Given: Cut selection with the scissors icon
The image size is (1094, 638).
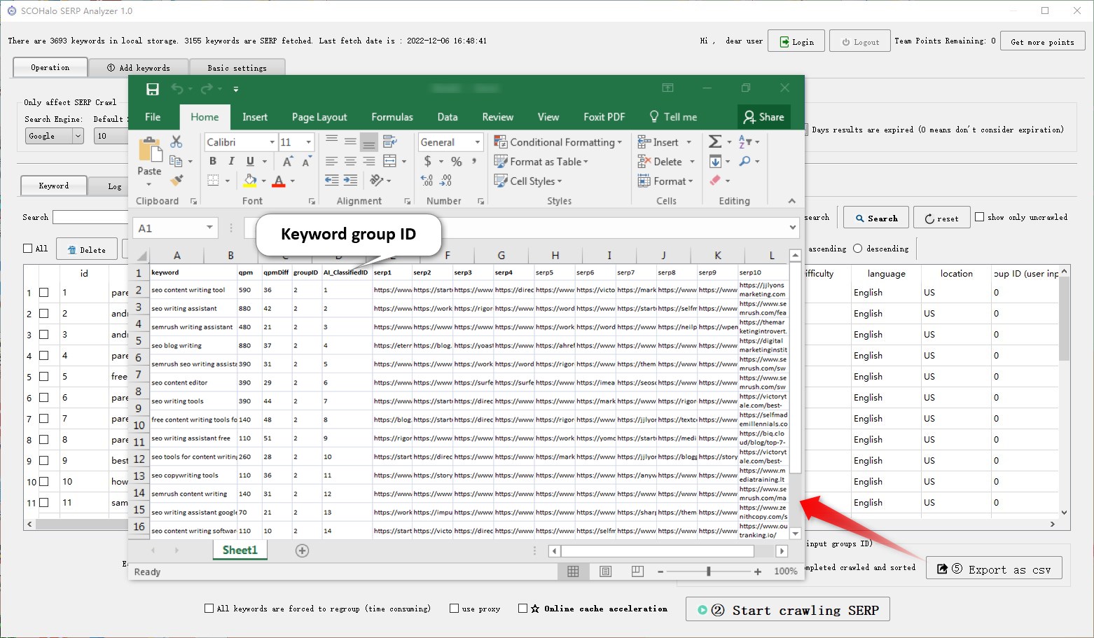Looking at the screenshot, I should (176, 141).
